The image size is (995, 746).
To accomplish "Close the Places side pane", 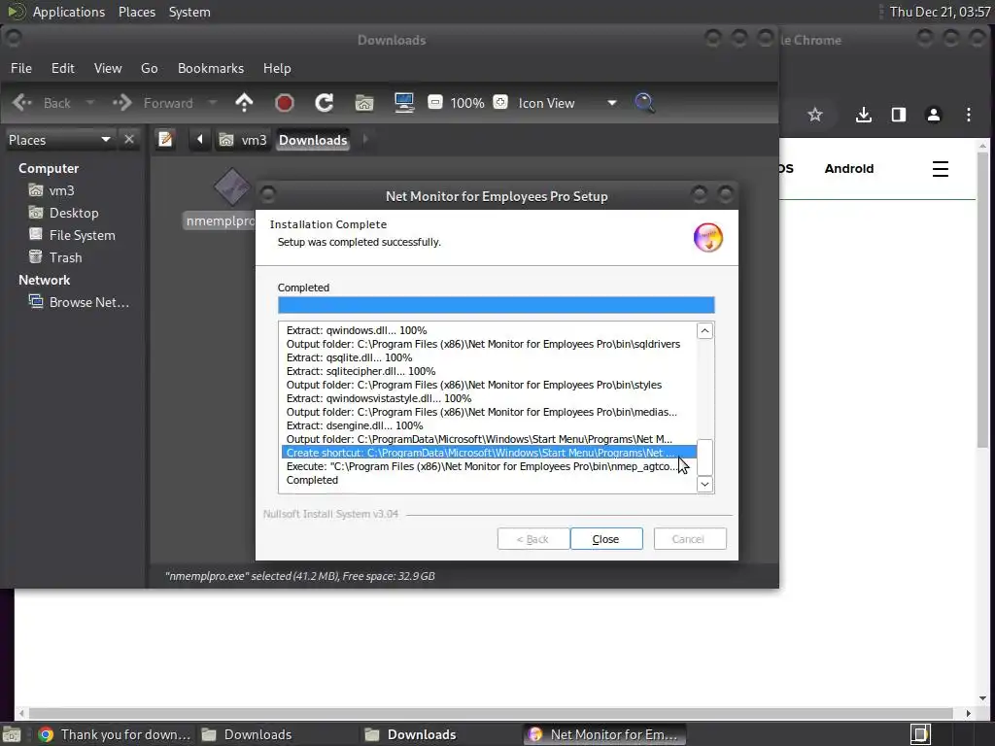I will 129,139.
